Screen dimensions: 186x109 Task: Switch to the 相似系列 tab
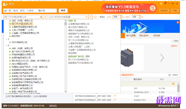144,35
